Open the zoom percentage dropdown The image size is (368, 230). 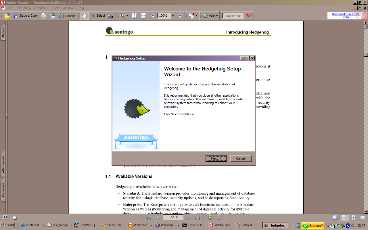click(173, 16)
